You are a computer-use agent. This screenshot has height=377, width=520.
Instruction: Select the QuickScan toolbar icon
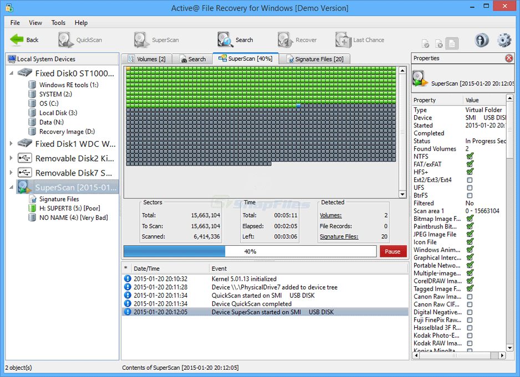click(x=65, y=39)
